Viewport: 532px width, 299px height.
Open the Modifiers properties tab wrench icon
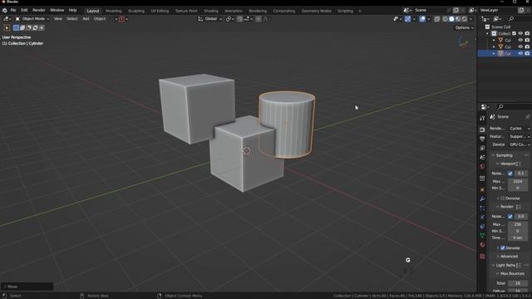click(482, 199)
